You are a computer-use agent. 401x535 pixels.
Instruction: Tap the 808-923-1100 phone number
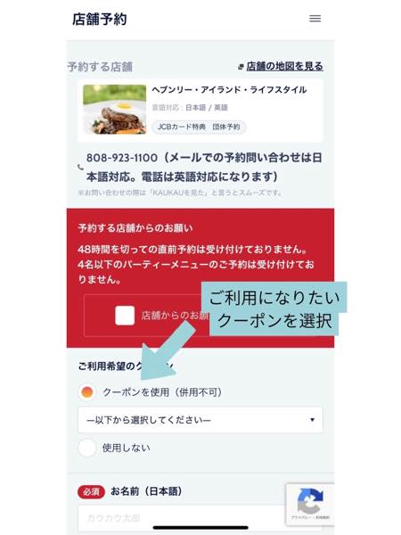[x=122, y=158]
